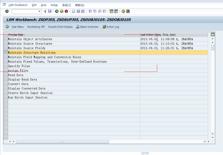Image resolution: width=223 pixels, height=155 pixels.
Task: Click the window menu icon beside LSM Workbench
Action: click(4, 5)
